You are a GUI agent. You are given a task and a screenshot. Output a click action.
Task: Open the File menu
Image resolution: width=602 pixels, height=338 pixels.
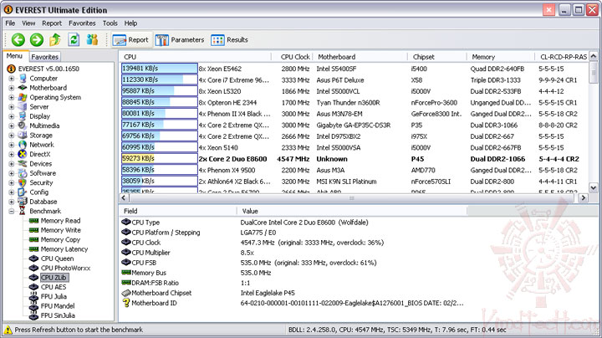pyautogui.click(x=10, y=23)
